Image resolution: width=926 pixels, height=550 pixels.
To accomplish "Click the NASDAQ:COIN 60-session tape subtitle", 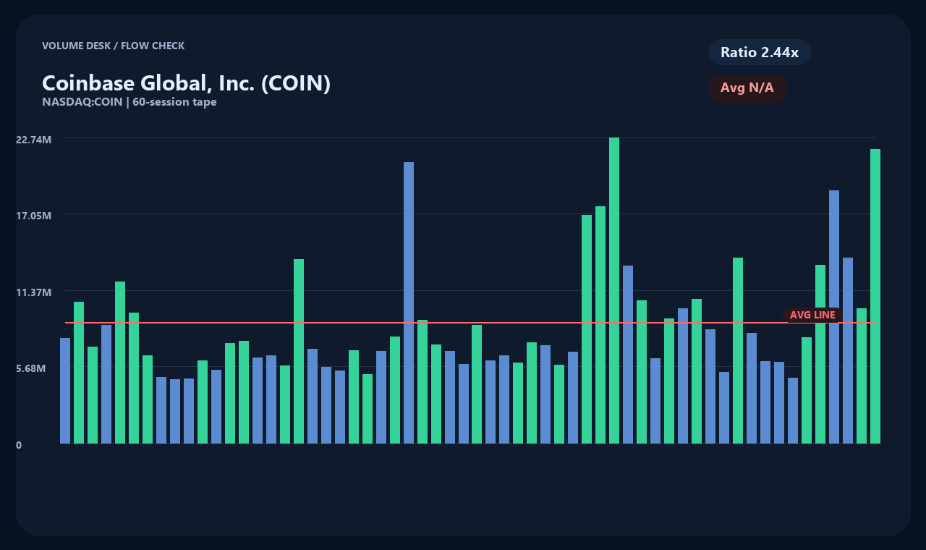I will [x=129, y=102].
